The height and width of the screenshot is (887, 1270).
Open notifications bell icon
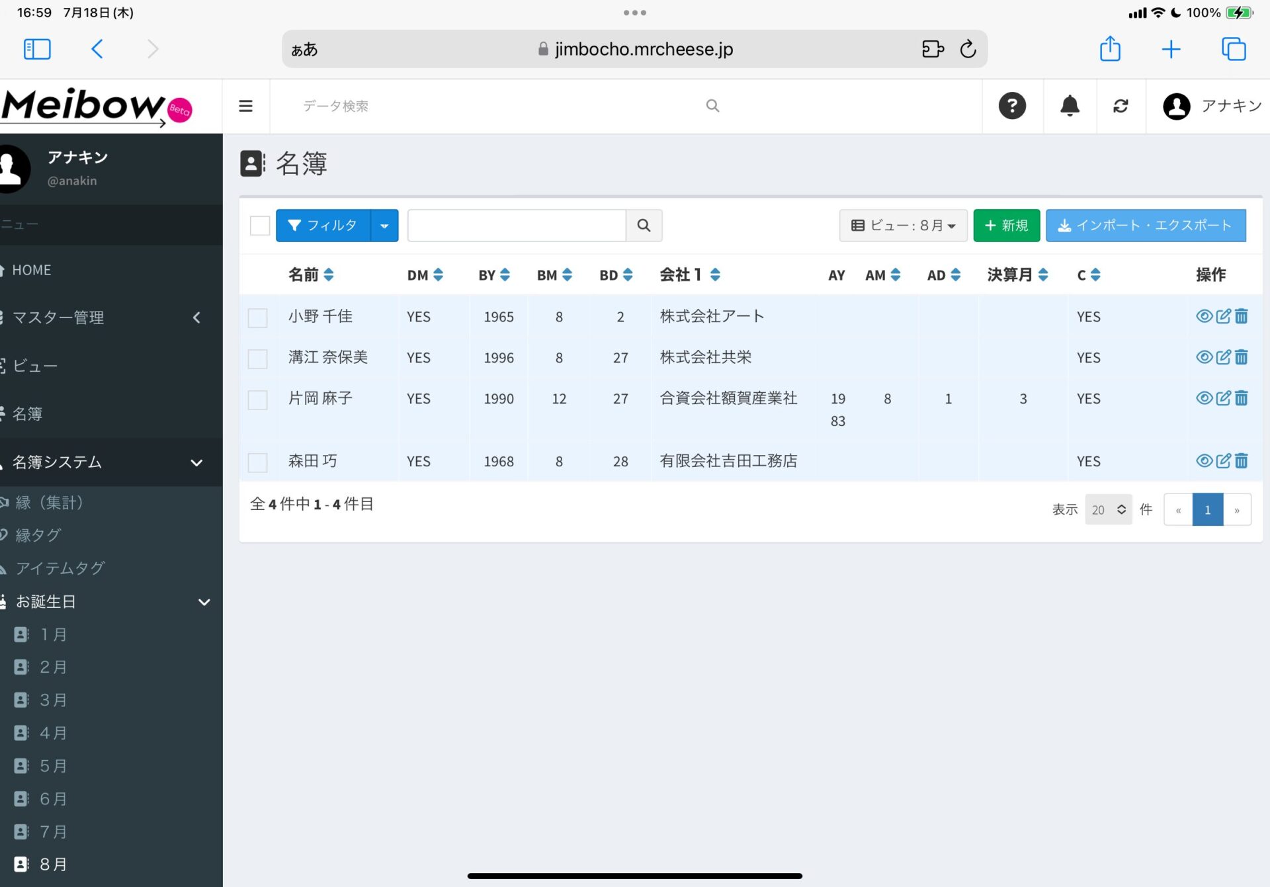point(1070,106)
